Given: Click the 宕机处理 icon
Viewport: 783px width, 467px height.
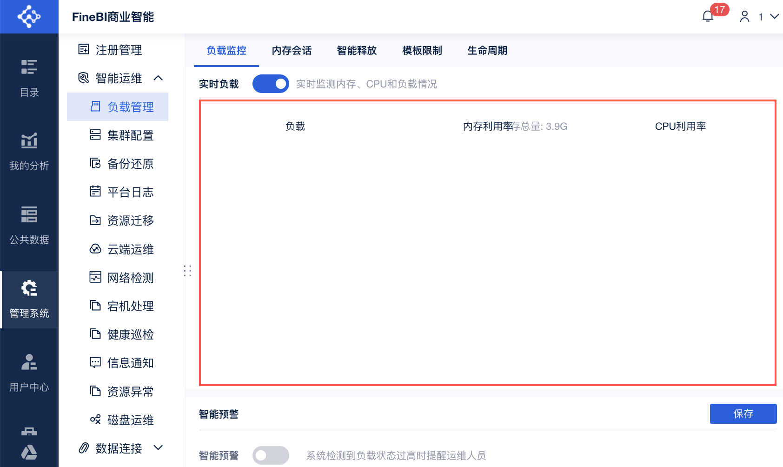Looking at the screenshot, I should pyautogui.click(x=95, y=306).
